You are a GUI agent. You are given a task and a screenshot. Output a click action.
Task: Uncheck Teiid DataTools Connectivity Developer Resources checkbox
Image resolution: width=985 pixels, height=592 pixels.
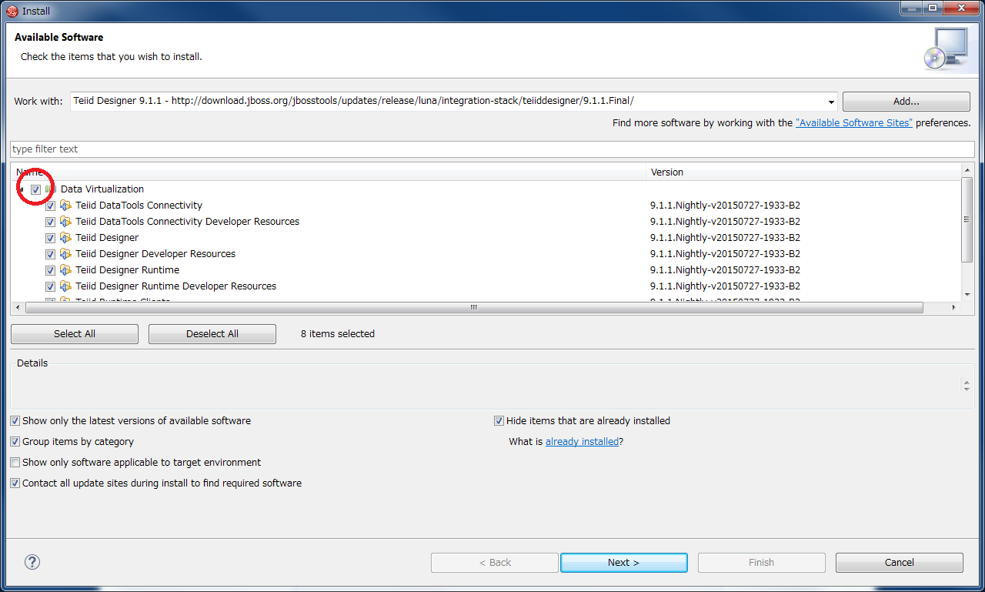pos(51,222)
